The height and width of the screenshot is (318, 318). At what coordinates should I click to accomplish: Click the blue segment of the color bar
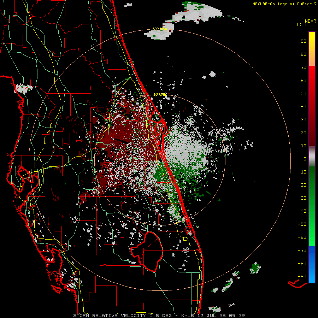pos(312,264)
